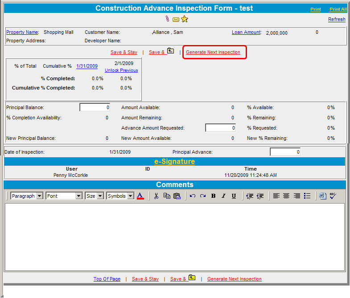Open the e-Signature heading link
The width and height of the screenshot is (350, 298).
coord(174,161)
